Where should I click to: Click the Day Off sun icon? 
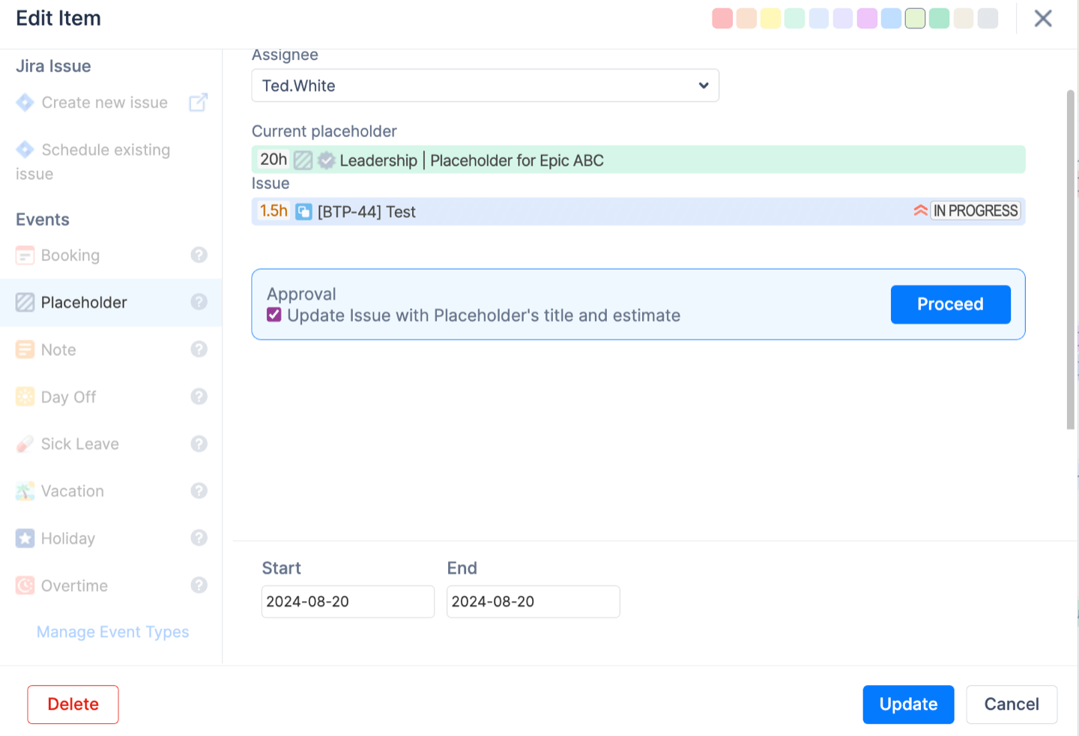25,396
